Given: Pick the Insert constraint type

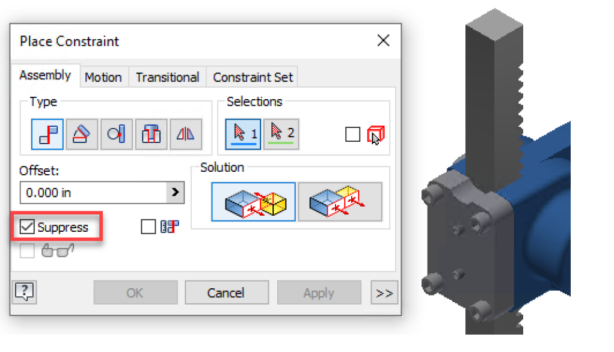Looking at the screenshot, I should 151,135.
